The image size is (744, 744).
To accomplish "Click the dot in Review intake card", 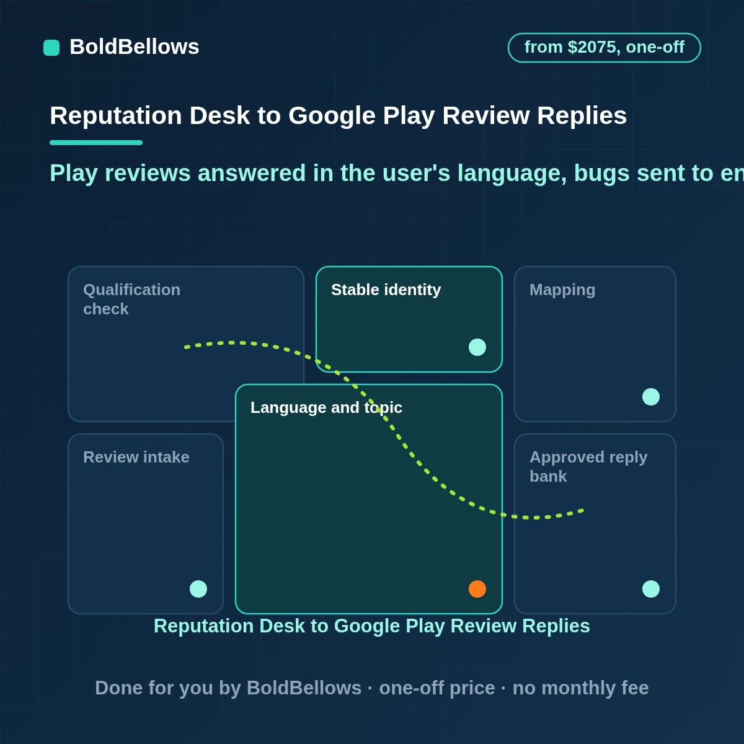I will click(x=198, y=589).
